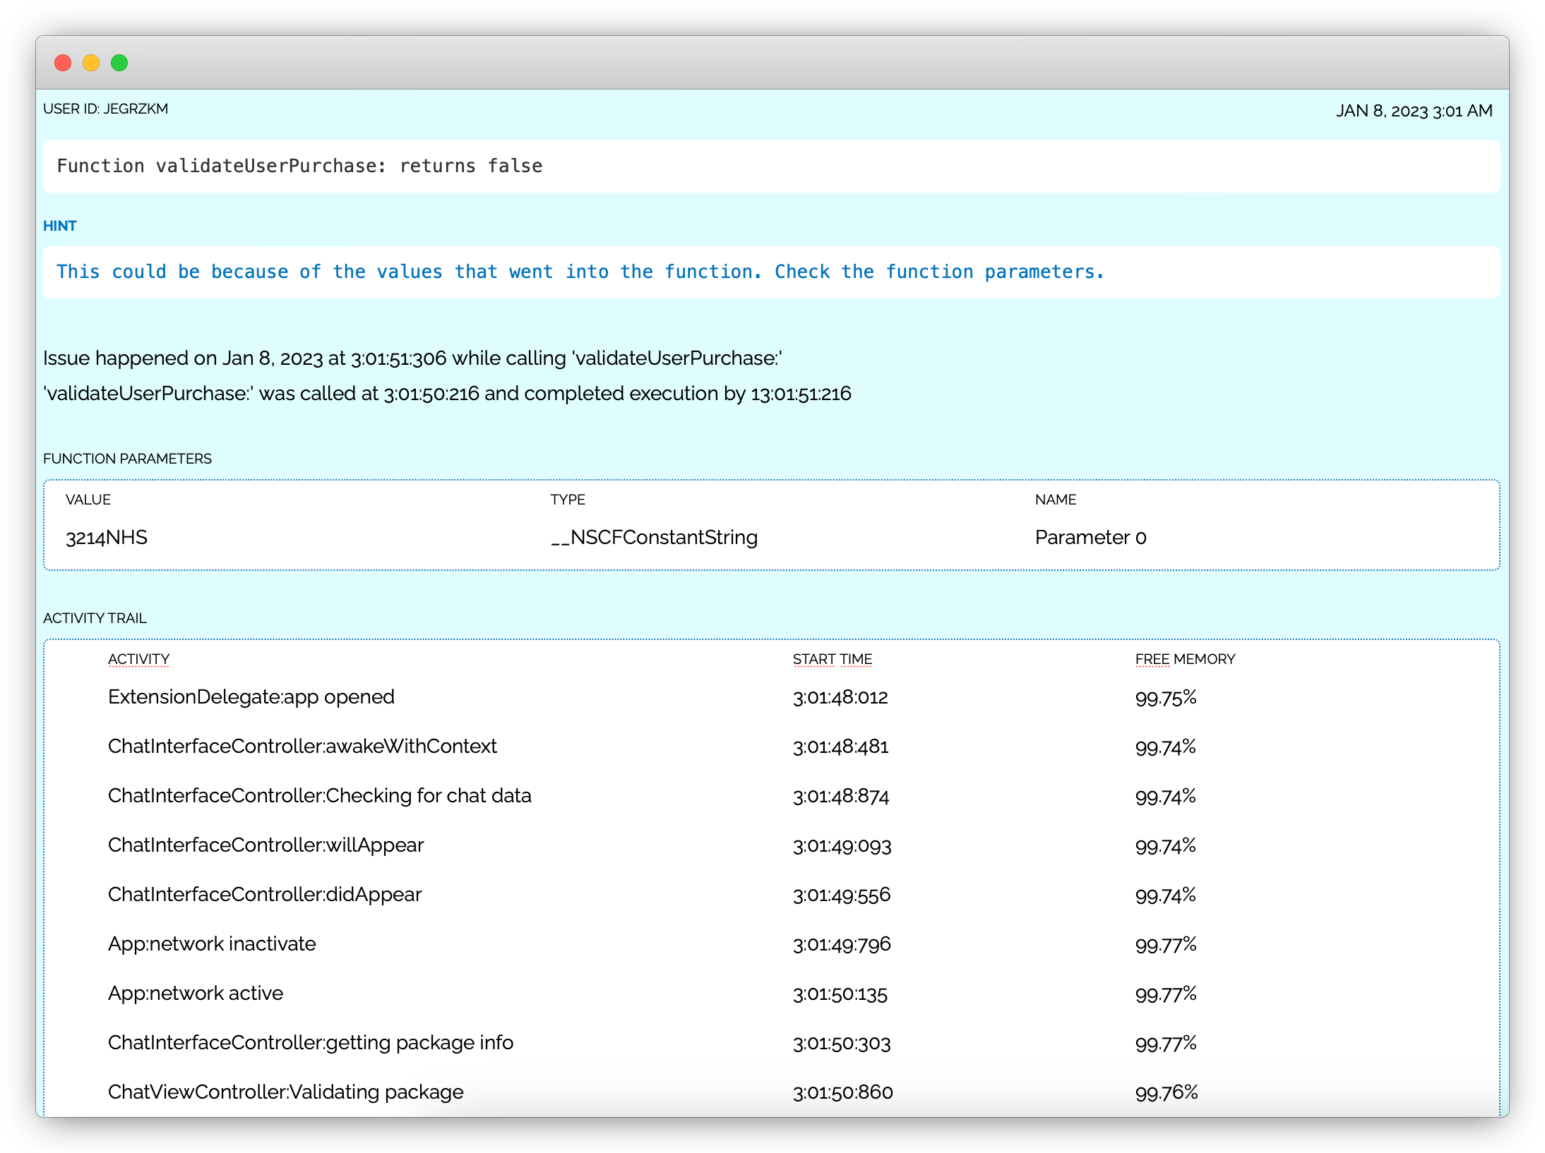Select the 'App:network inactivate' activity row

(212, 944)
